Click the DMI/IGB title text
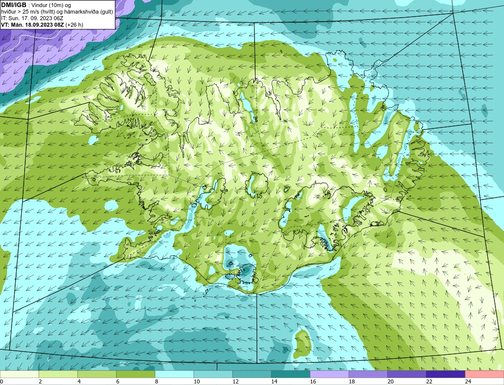The image size is (504, 385). pos(14,5)
